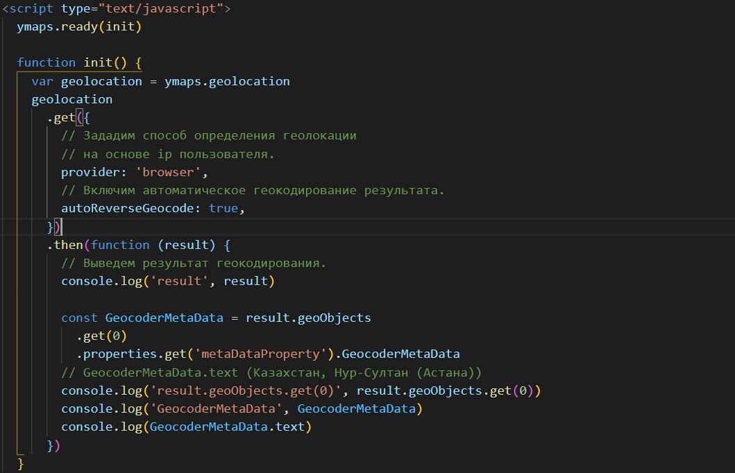
Task: Click "console.log('result', result)" line
Action: pos(168,282)
